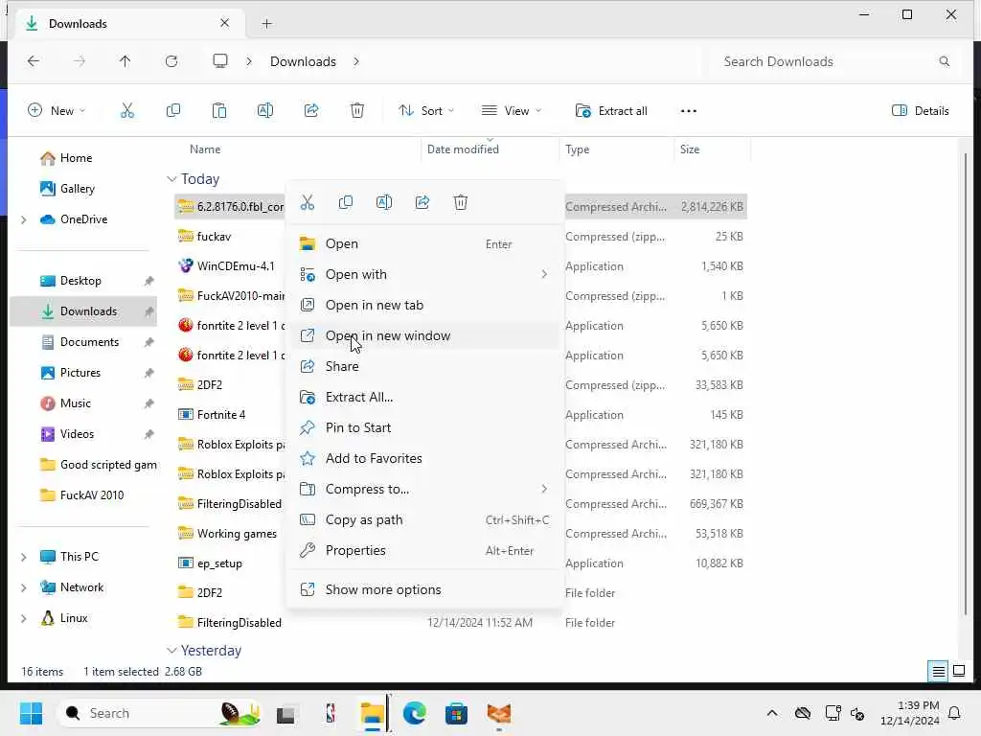Select the ep_setup application file

219,563
